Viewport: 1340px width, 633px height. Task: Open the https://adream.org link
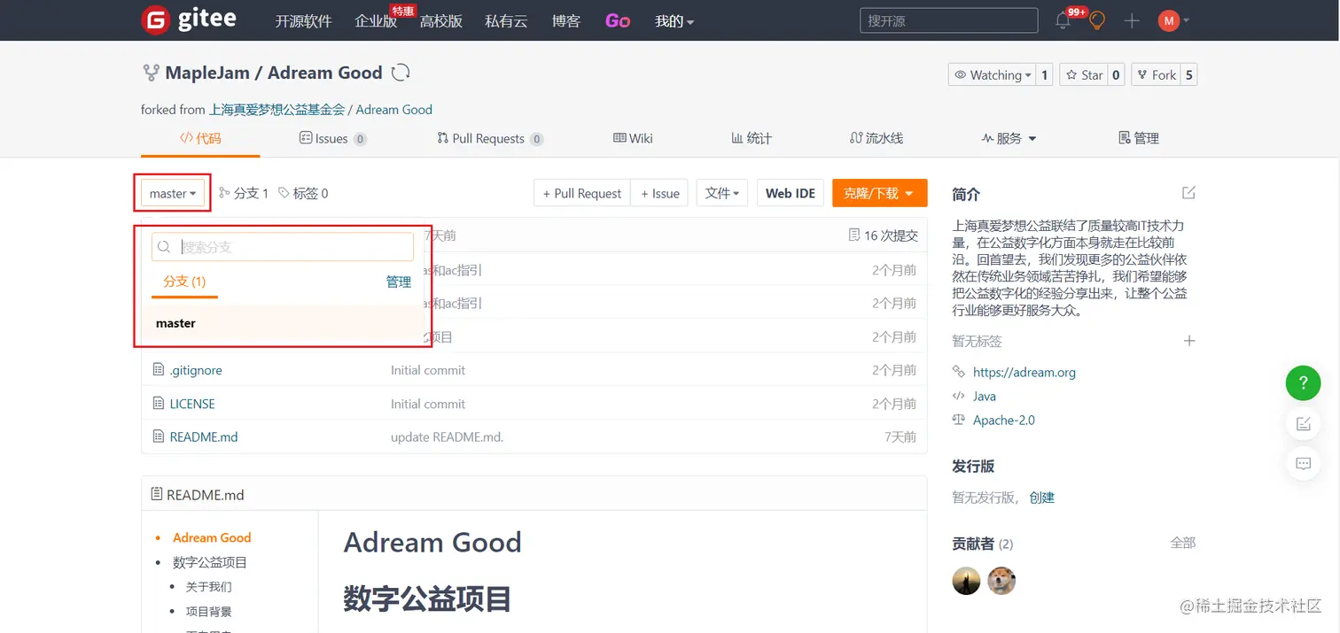(x=1024, y=372)
